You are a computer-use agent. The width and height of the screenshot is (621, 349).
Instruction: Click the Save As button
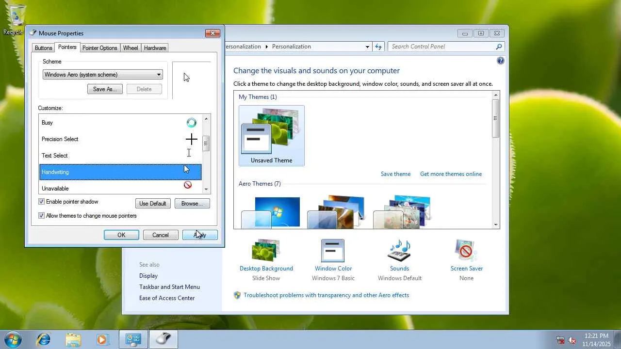pyautogui.click(x=105, y=89)
